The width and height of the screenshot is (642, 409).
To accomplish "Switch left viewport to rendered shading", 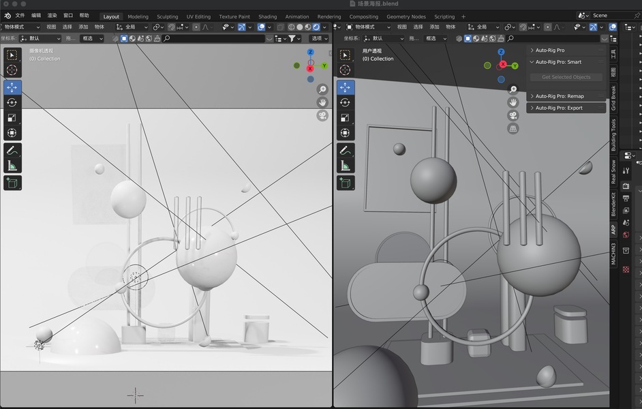I will coord(316,27).
